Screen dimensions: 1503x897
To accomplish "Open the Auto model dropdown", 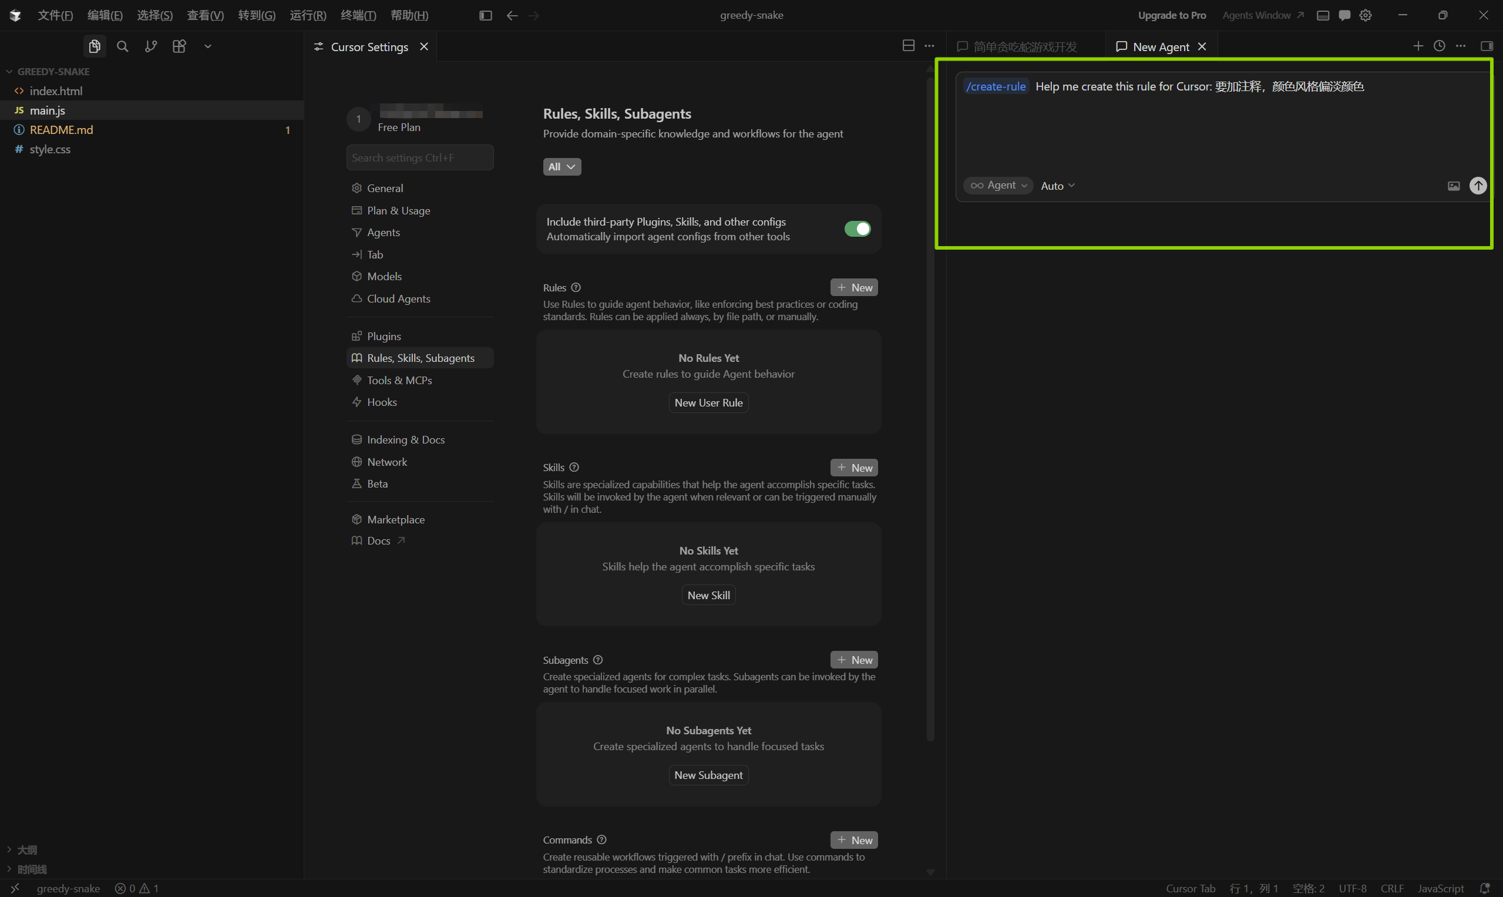I will 1058,186.
